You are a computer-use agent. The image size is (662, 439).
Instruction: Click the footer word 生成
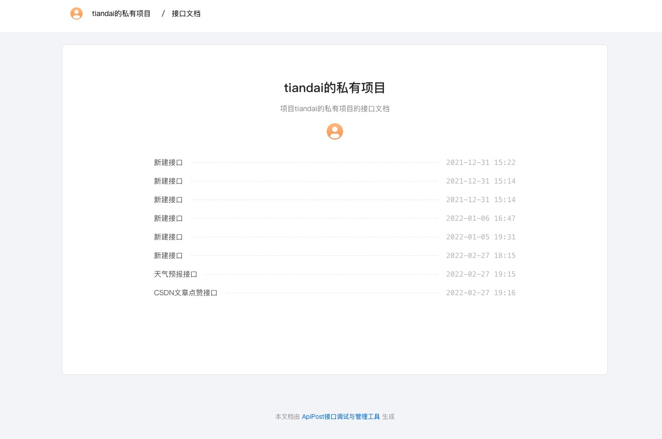point(388,417)
